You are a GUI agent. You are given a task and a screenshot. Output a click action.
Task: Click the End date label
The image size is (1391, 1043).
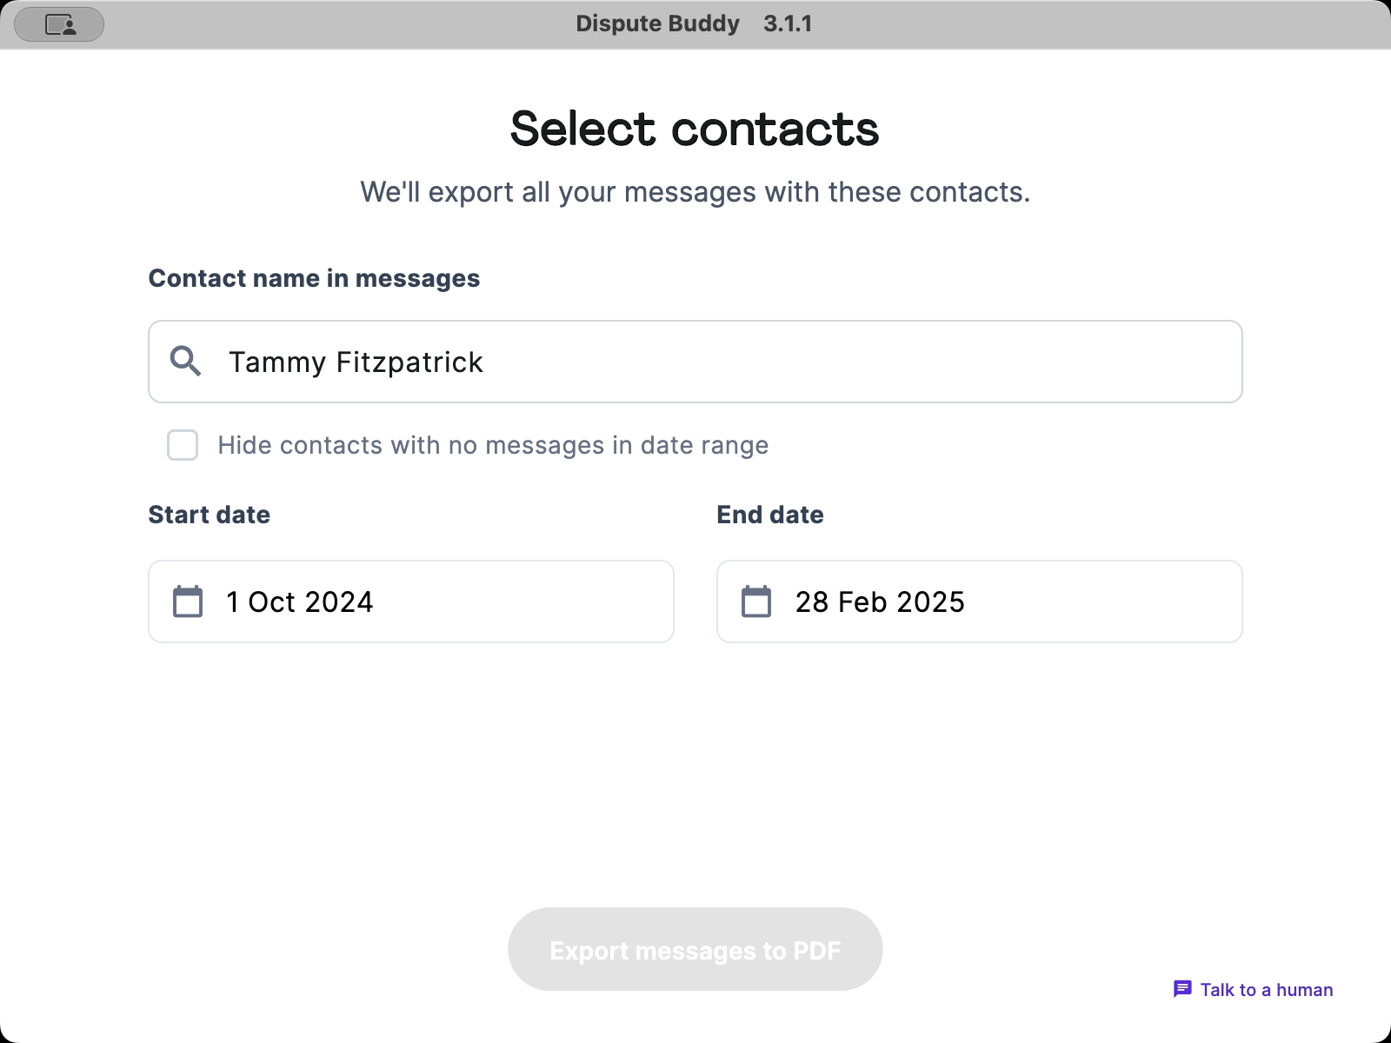(x=769, y=514)
